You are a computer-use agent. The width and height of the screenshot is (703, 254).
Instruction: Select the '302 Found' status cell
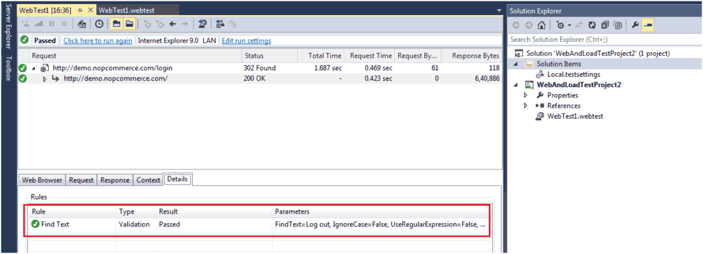click(260, 68)
